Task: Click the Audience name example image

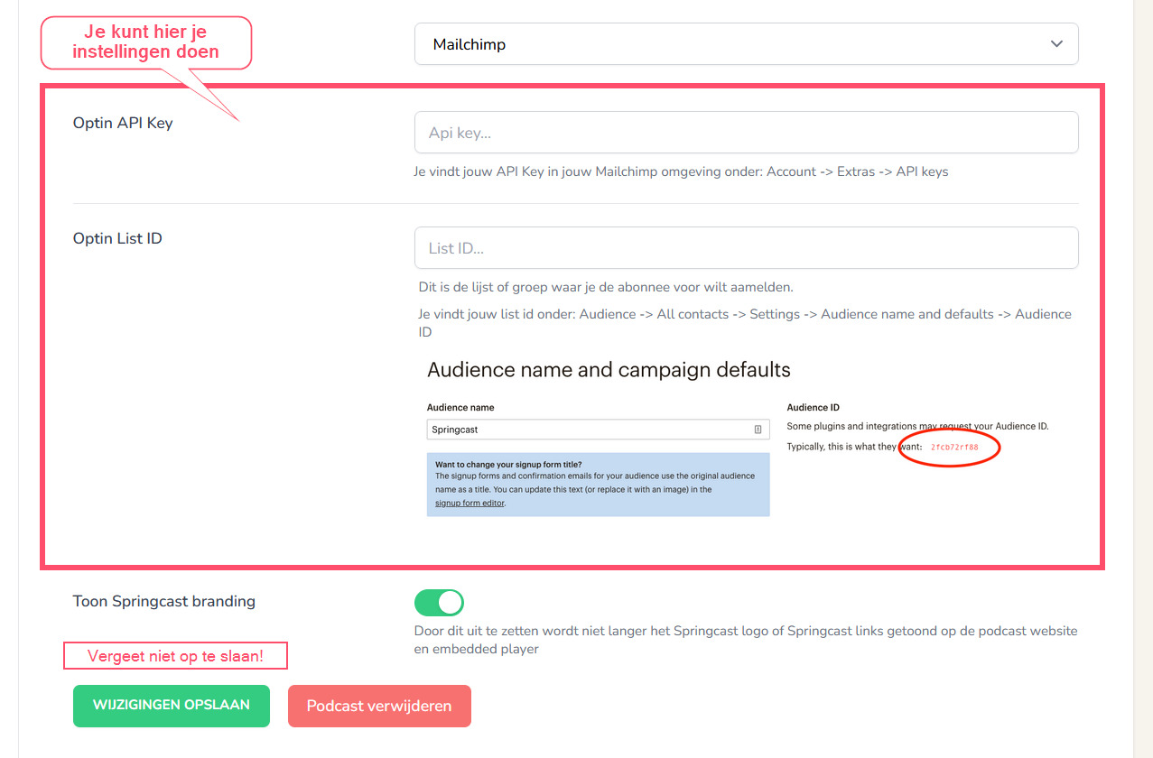Action: coord(746,439)
